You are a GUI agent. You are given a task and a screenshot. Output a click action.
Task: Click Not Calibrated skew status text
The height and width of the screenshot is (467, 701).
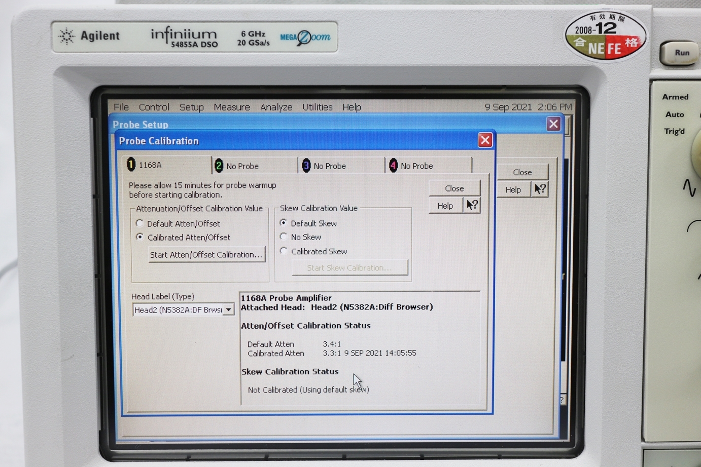tap(308, 390)
